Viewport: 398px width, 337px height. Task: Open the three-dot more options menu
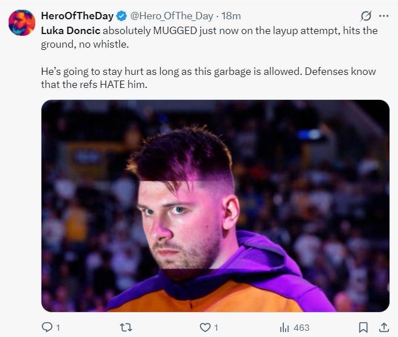(x=384, y=16)
